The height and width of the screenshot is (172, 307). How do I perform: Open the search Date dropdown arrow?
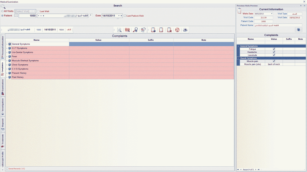[x=119, y=16]
